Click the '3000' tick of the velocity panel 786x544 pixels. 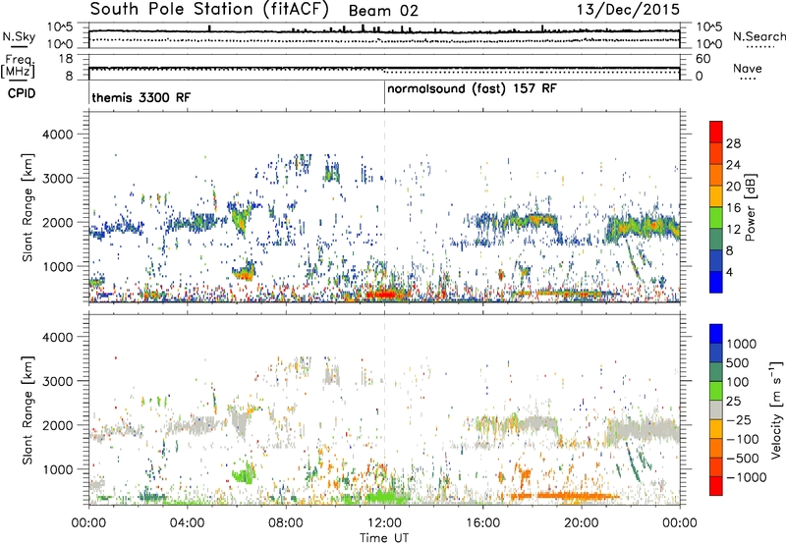click(57, 381)
